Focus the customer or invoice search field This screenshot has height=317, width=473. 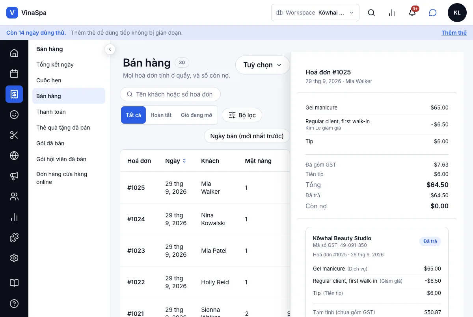tap(170, 95)
